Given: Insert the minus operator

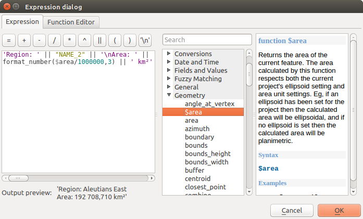Looking at the screenshot, I should 39,40.
